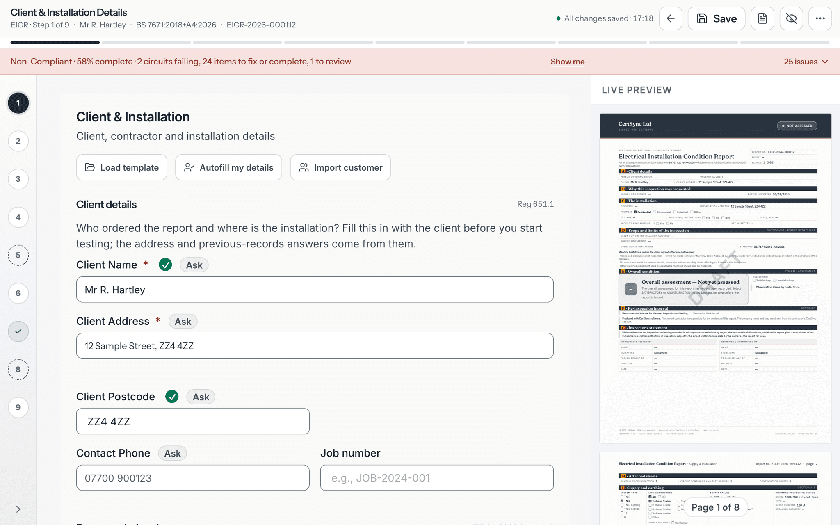This screenshot has width=840, height=525.
Task: Click Autofill my details button
Action: click(x=228, y=167)
